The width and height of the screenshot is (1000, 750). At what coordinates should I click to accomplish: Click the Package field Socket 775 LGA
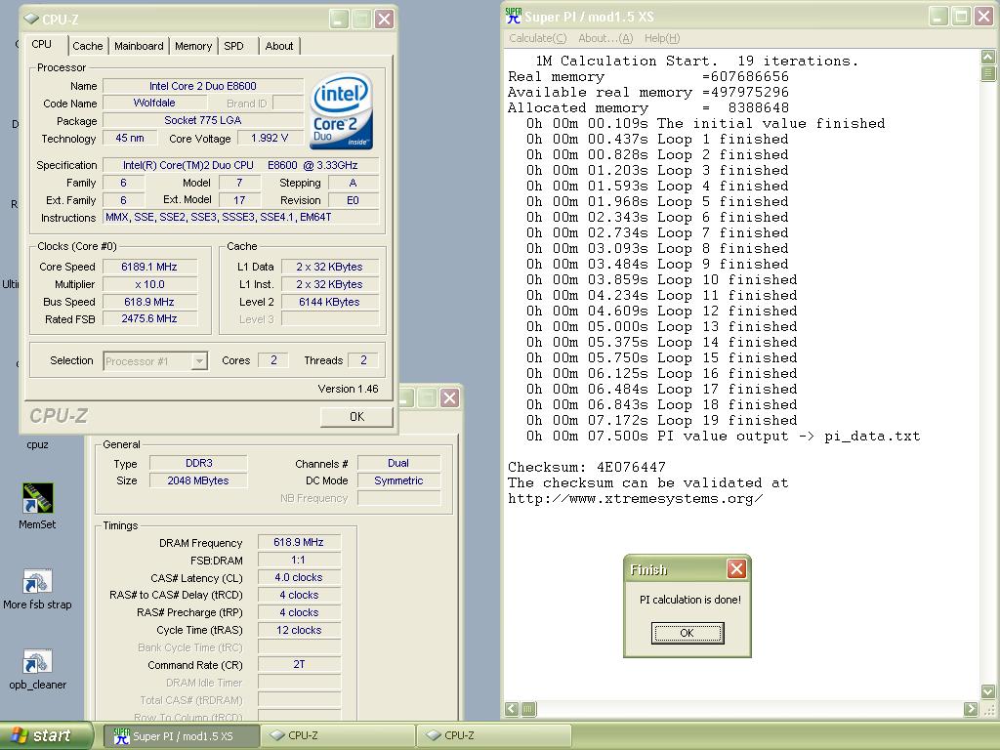coord(203,120)
